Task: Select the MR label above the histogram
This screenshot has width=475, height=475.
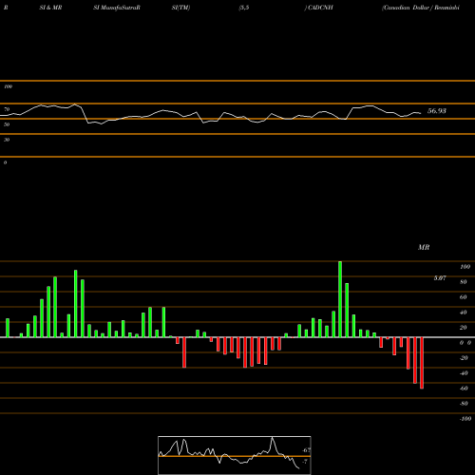Action: click(x=424, y=247)
